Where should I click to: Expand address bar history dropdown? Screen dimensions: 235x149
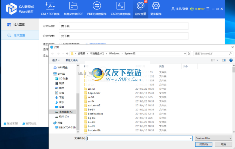[185, 54]
